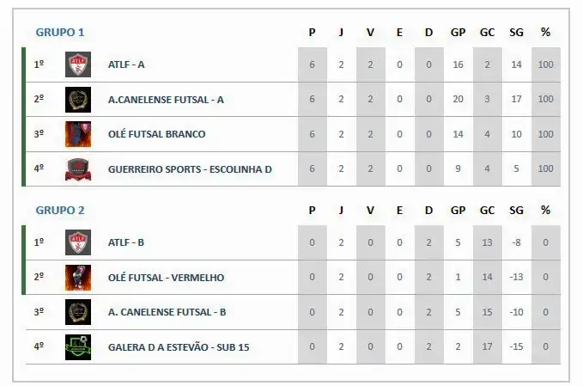583x386 pixels.
Task: Click Galera D A Estevão green logo
Action: 78,347
